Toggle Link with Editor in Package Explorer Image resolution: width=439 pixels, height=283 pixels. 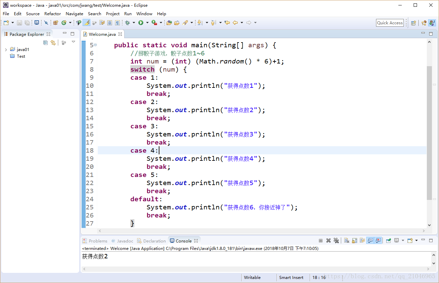53,43
